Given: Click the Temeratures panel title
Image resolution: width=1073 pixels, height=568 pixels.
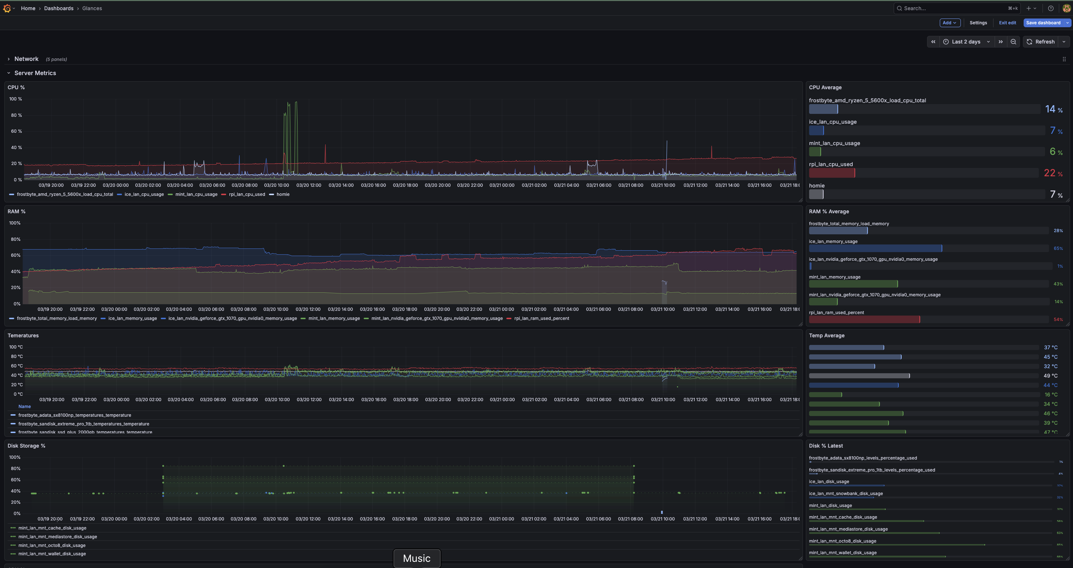Looking at the screenshot, I should point(23,336).
